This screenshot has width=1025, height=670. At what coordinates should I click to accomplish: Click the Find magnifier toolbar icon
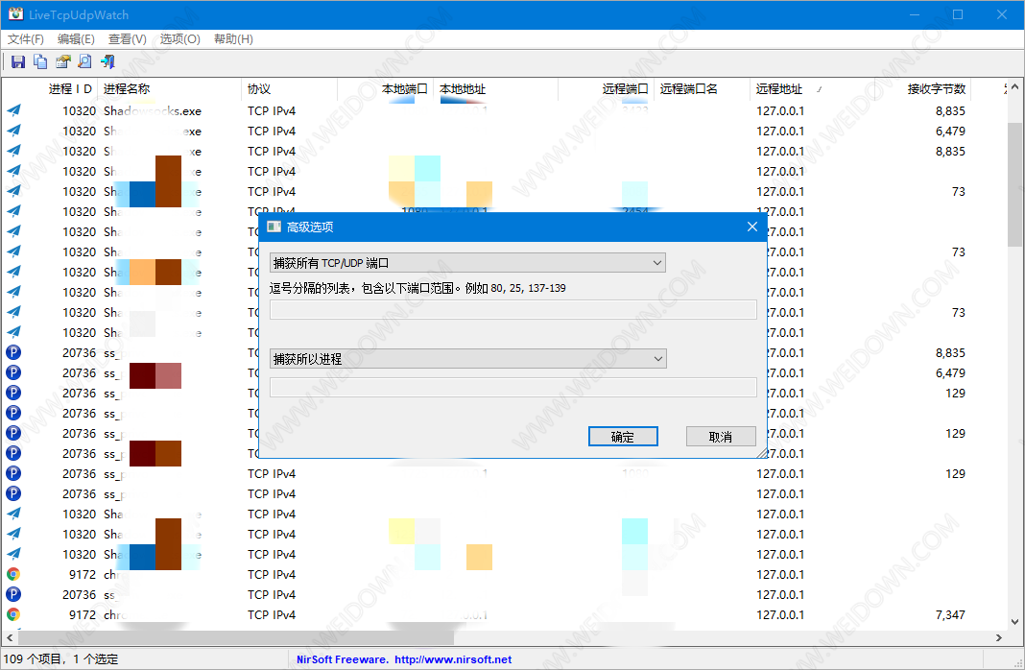click(85, 61)
